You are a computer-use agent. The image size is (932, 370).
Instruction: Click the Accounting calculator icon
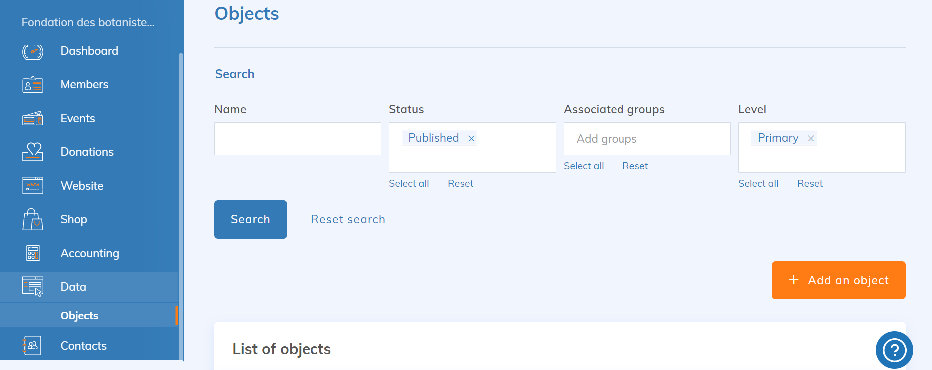[x=33, y=253]
